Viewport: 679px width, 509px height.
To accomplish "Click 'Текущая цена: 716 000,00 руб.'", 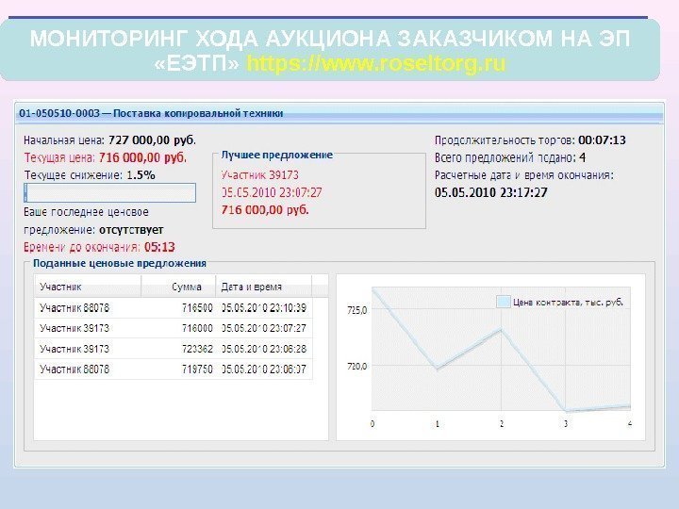I will (106, 157).
